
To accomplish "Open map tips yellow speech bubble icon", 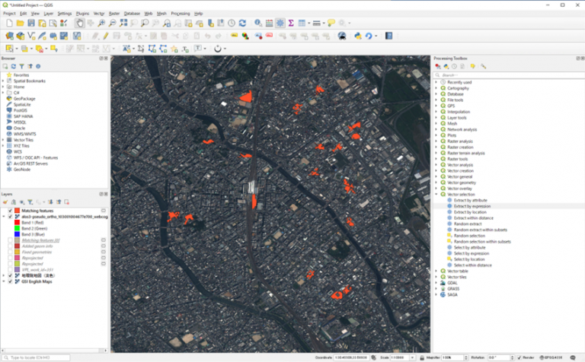I will 331,23.
